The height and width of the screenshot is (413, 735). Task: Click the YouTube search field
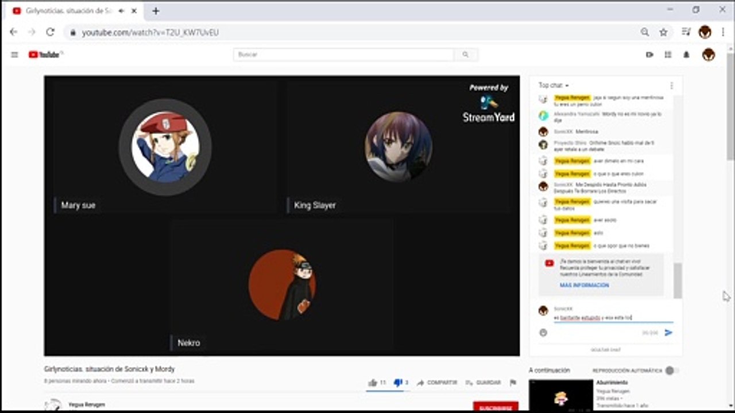pos(343,54)
